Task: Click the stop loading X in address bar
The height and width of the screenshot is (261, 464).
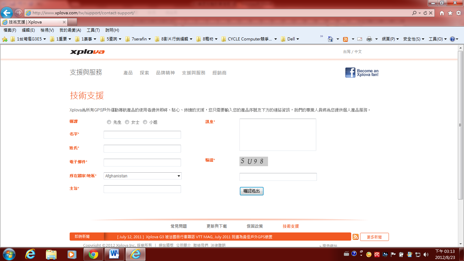Action: coord(431,13)
